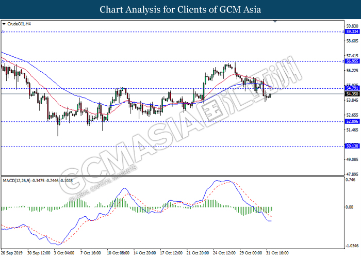
Task: Select the 52.096 support level label
Action: click(x=352, y=122)
